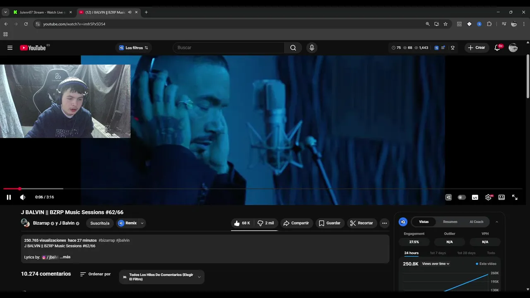Dislike the video showing 2 mil
530x298 pixels.
[265, 223]
